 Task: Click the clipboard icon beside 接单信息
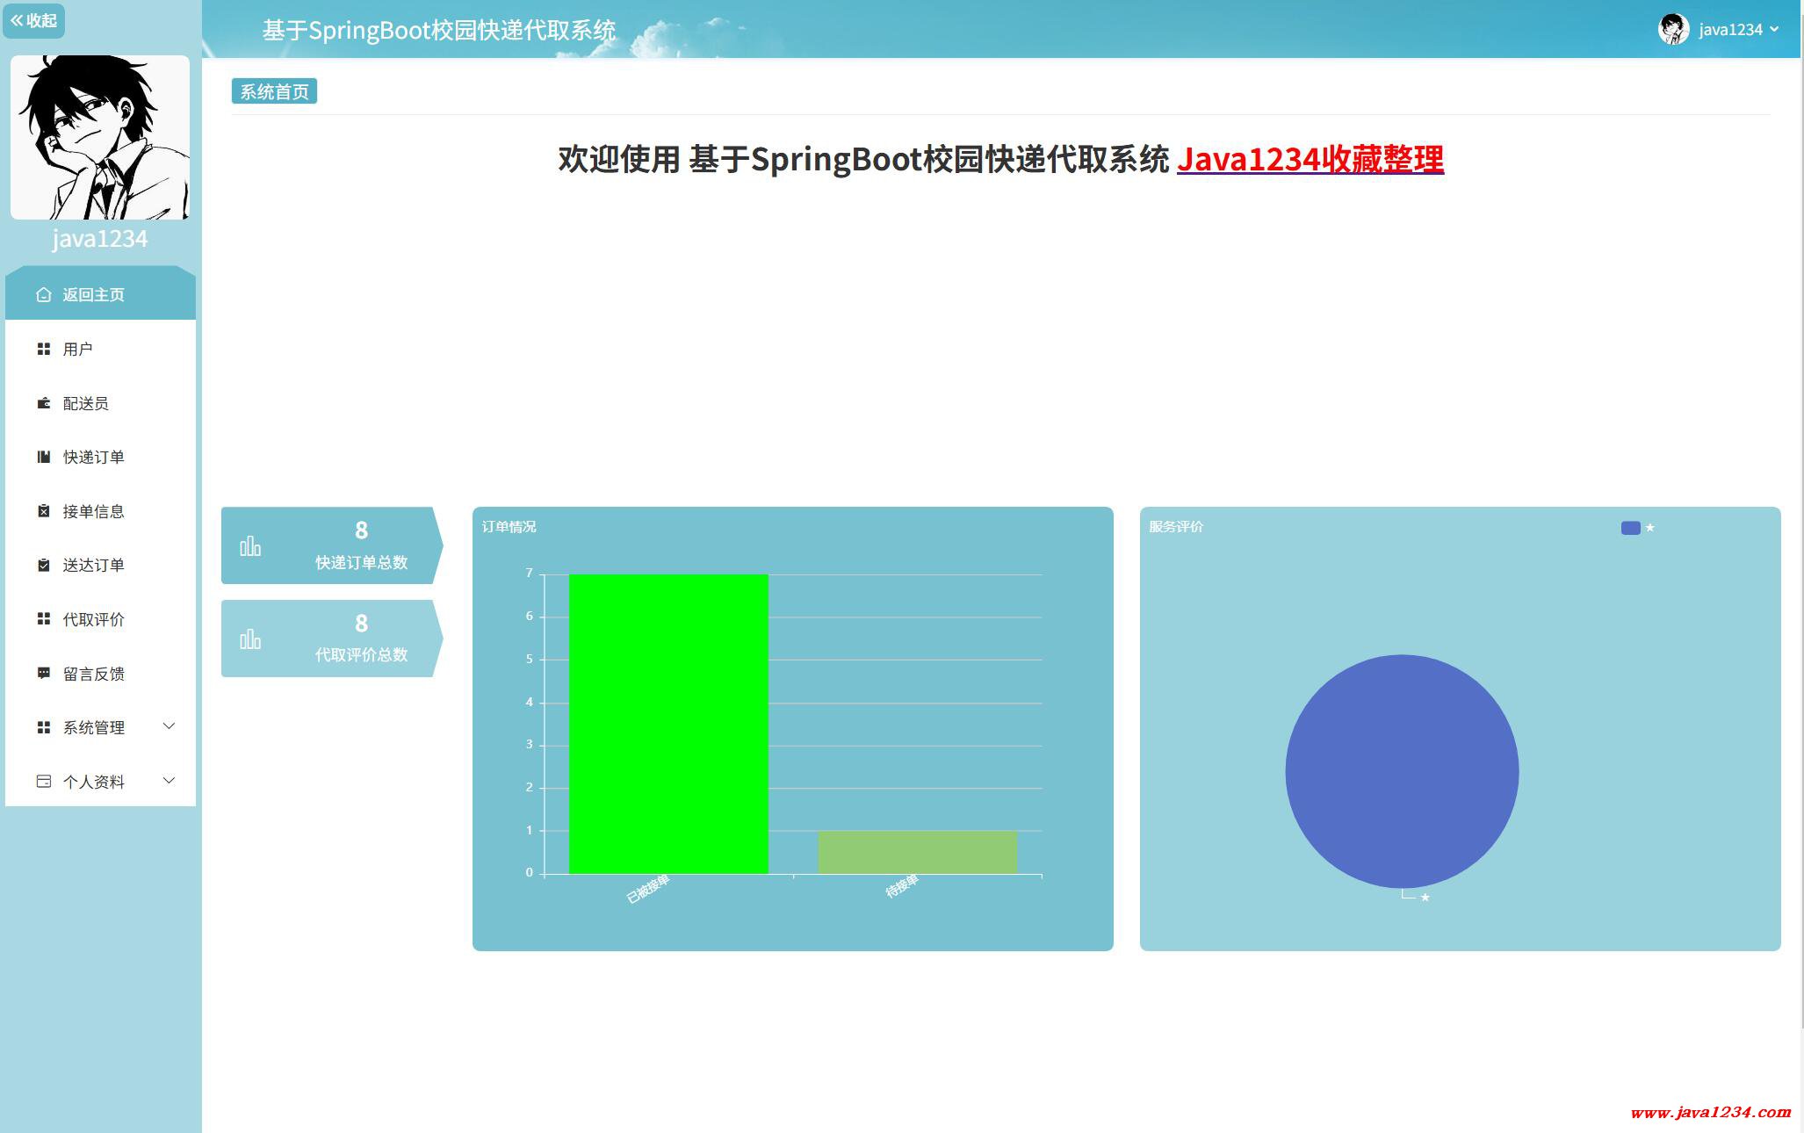(x=43, y=511)
